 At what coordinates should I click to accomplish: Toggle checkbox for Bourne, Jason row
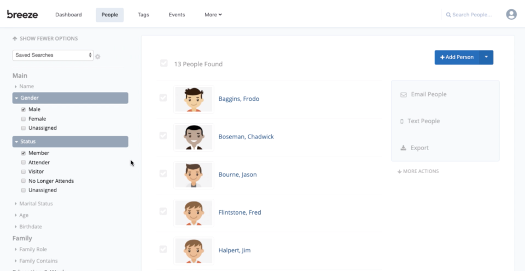(163, 174)
